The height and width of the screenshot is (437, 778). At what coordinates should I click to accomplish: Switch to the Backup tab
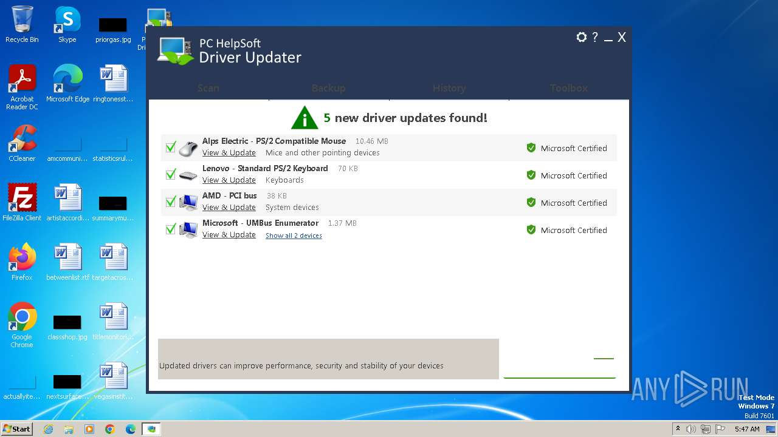coord(328,88)
